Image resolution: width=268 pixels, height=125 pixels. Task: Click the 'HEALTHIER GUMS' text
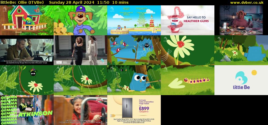[196, 21]
